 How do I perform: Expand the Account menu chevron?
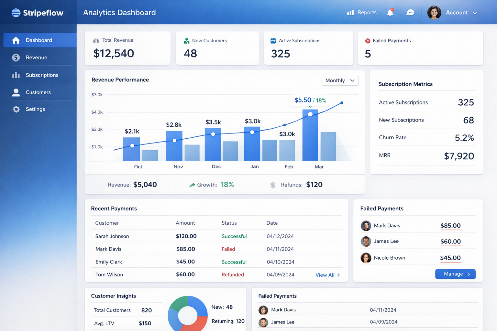(x=475, y=13)
